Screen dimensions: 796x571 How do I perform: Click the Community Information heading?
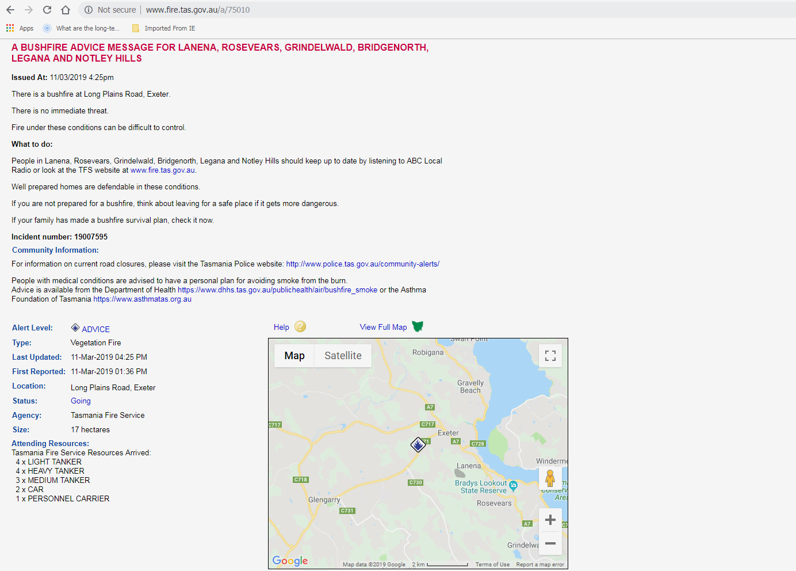click(55, 250)
